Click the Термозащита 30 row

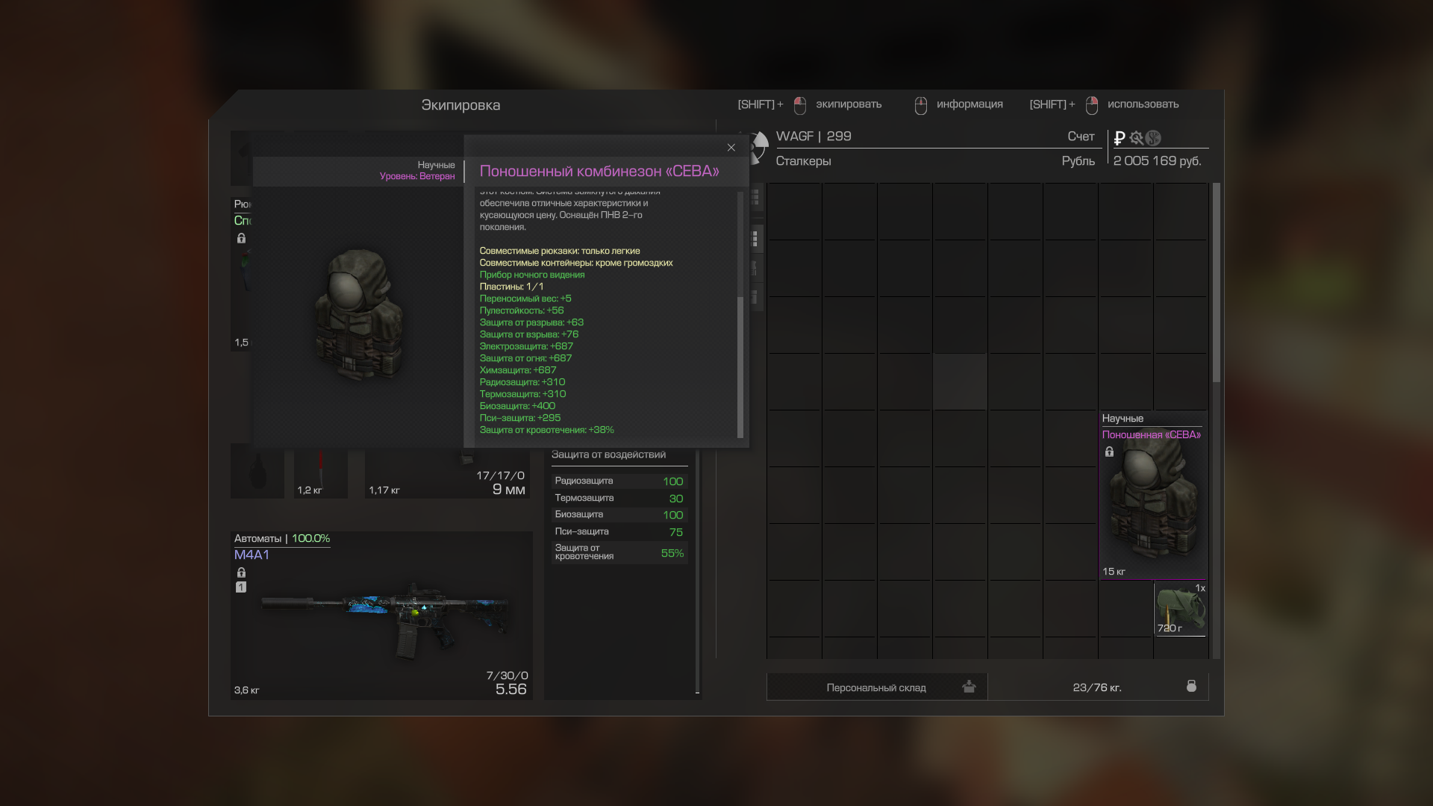click(619, 499)
